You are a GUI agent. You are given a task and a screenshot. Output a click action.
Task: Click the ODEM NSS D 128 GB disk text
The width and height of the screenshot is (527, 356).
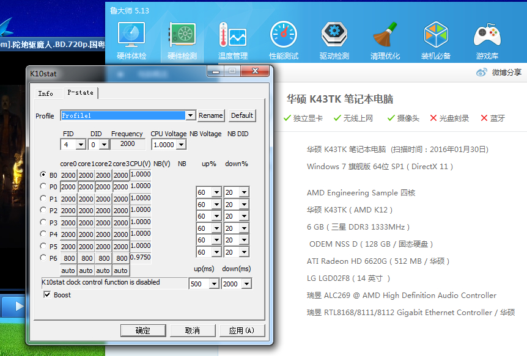tap(371, 244)
